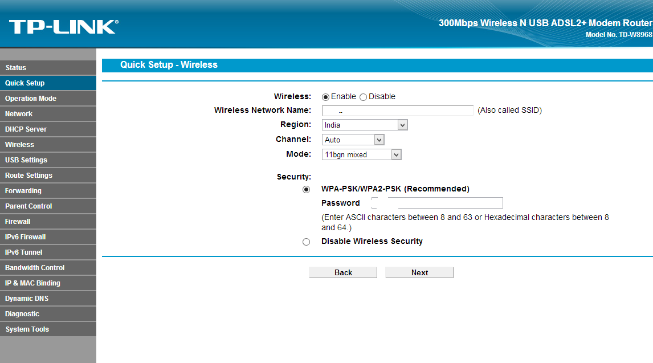Click the 'Quick Setup - Wireless' heading
This screenshot has height=363, width=653.
click(169, 64)
